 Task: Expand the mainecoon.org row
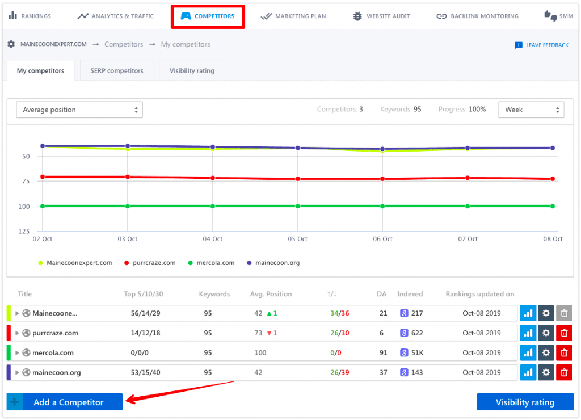tap(17, 372)
